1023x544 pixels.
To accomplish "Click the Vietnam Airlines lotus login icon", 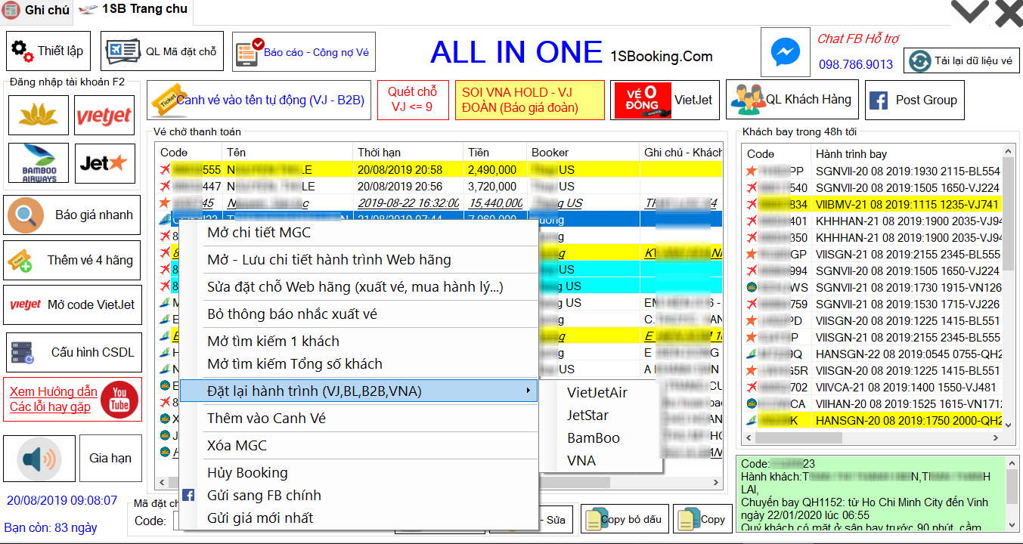I will [39, 116].
